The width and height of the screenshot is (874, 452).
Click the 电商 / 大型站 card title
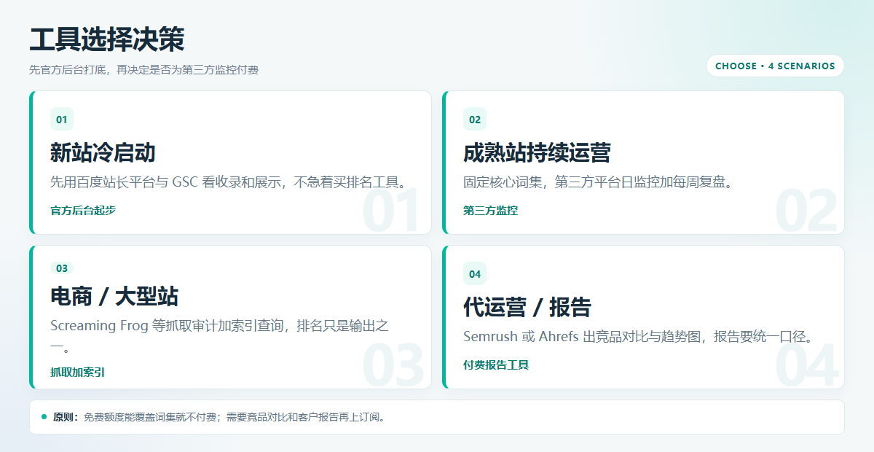click(114, 297)
